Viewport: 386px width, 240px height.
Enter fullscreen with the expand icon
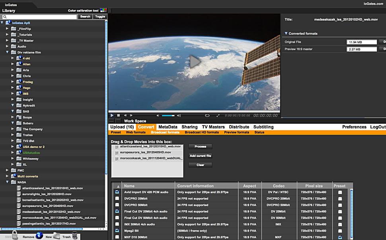pyautogui.click(x=218, y=116)
